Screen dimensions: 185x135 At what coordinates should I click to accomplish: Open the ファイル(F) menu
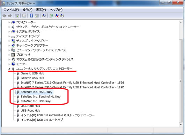tap(11, 10)
